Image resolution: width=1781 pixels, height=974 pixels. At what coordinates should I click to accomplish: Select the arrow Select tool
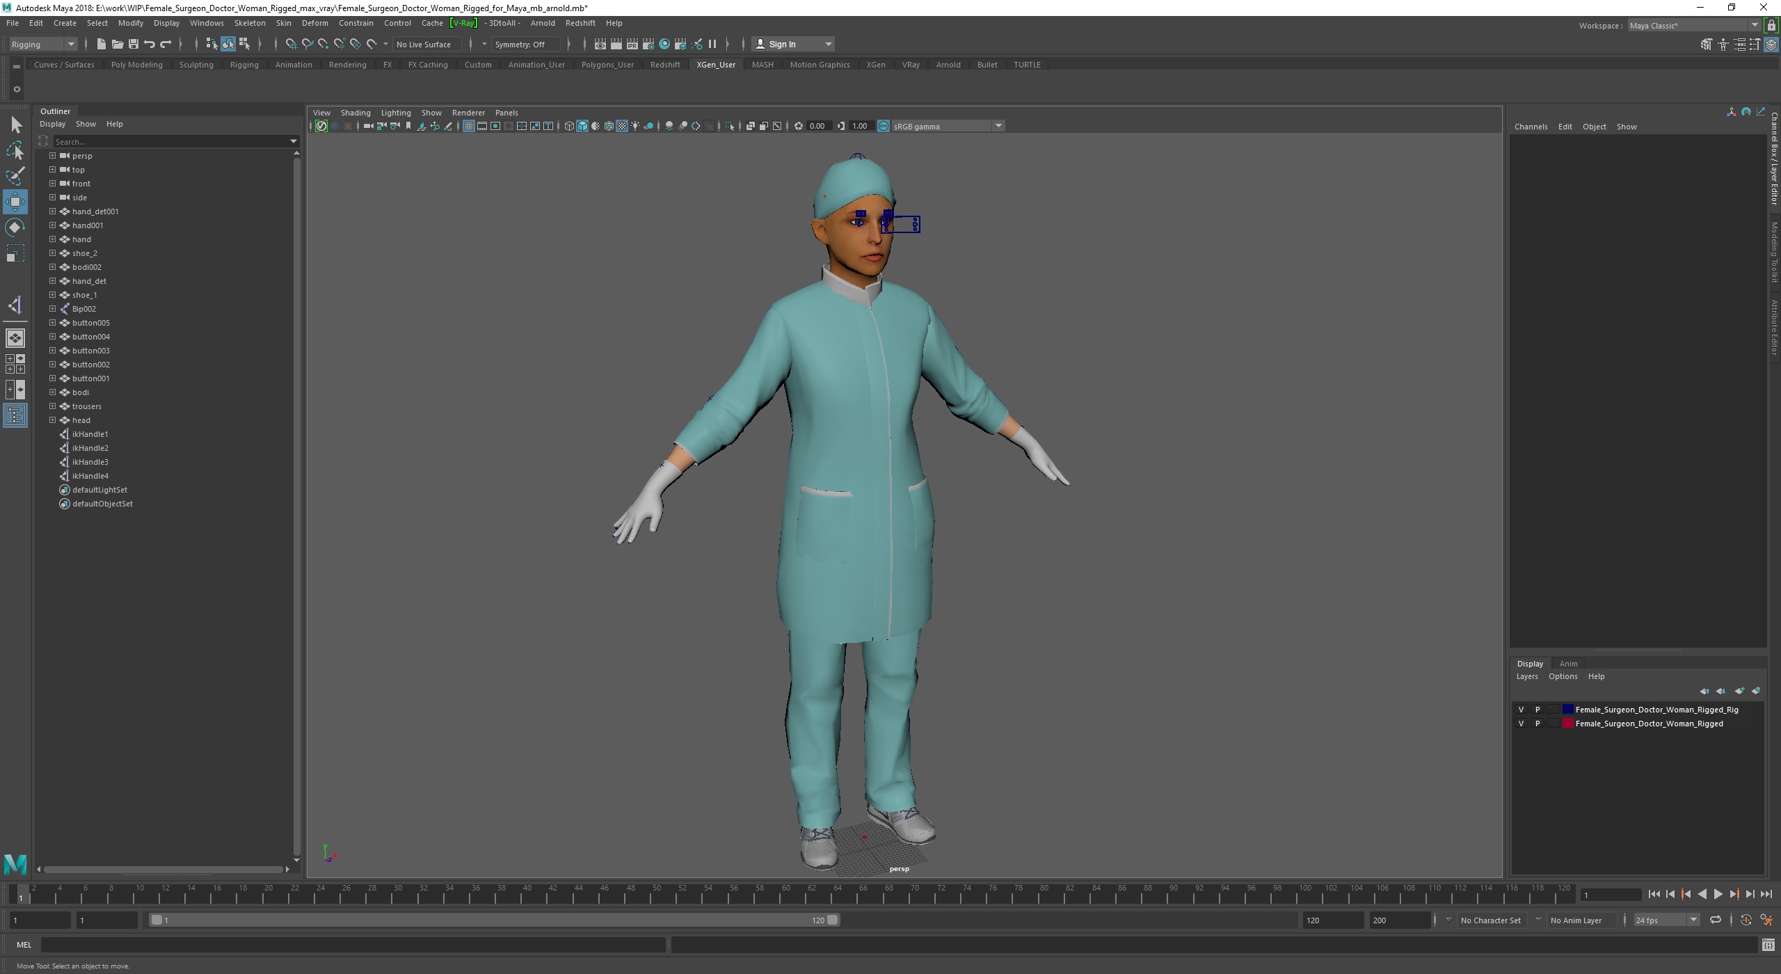pyautogui.click(x=15, y=125)
